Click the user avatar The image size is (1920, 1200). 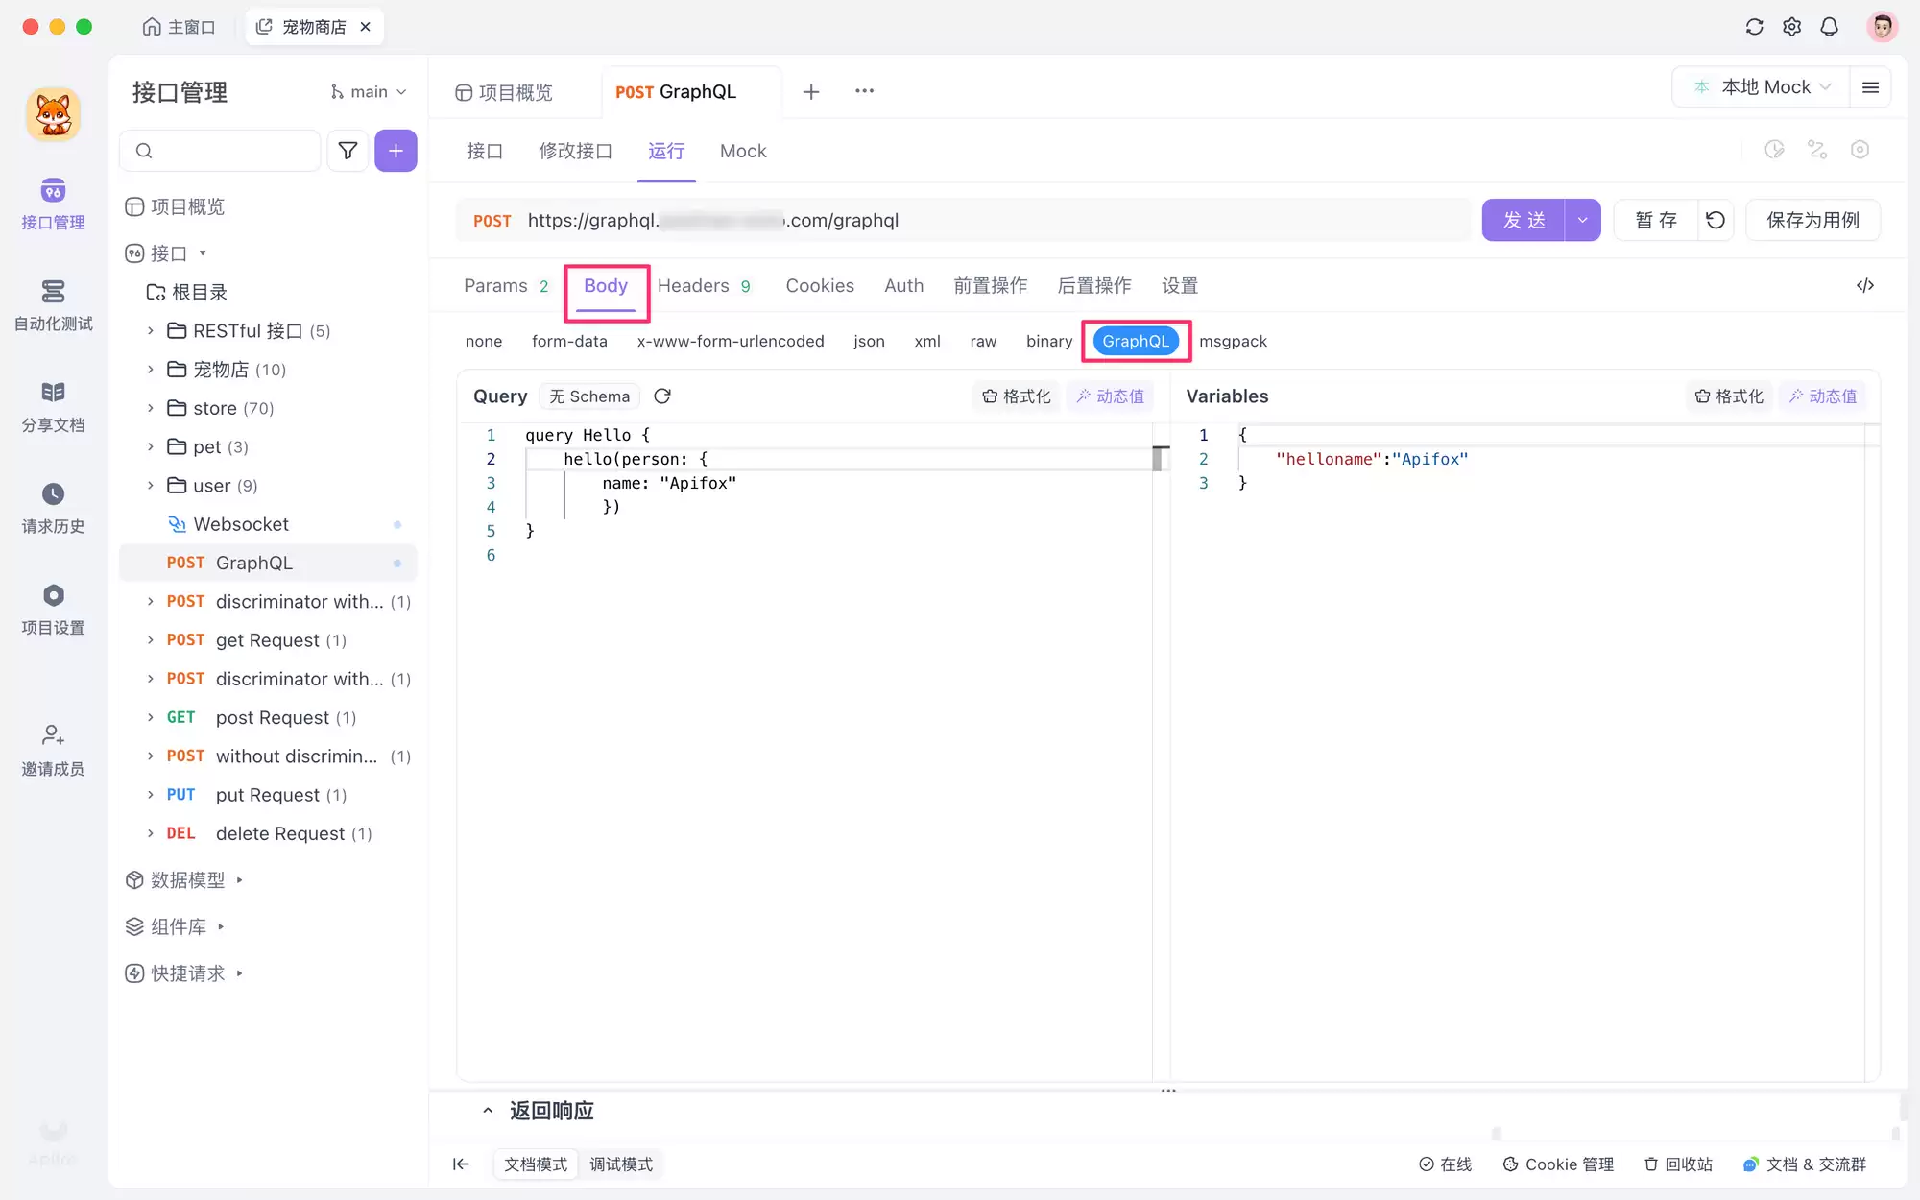pos(1882,27)
